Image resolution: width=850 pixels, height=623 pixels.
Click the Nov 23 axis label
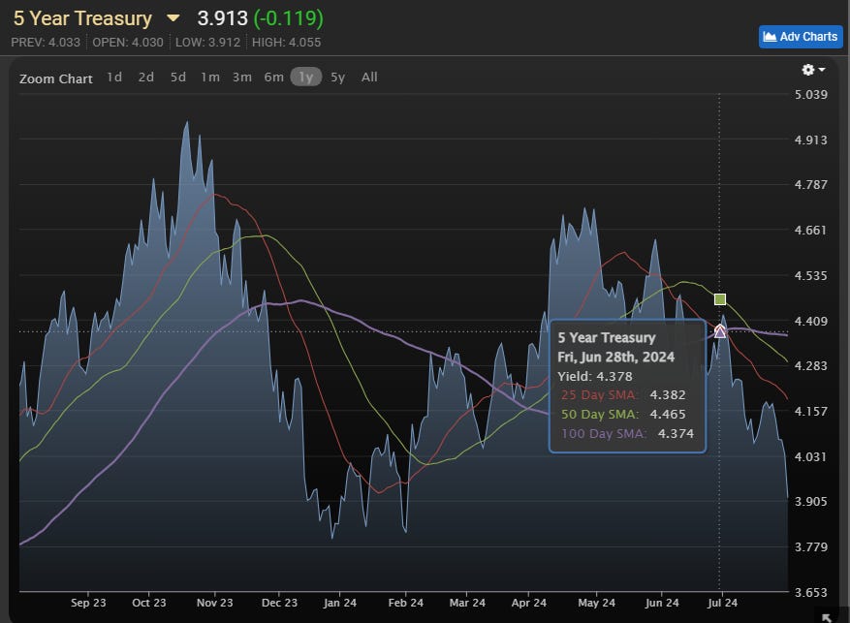tap(214, 603)
